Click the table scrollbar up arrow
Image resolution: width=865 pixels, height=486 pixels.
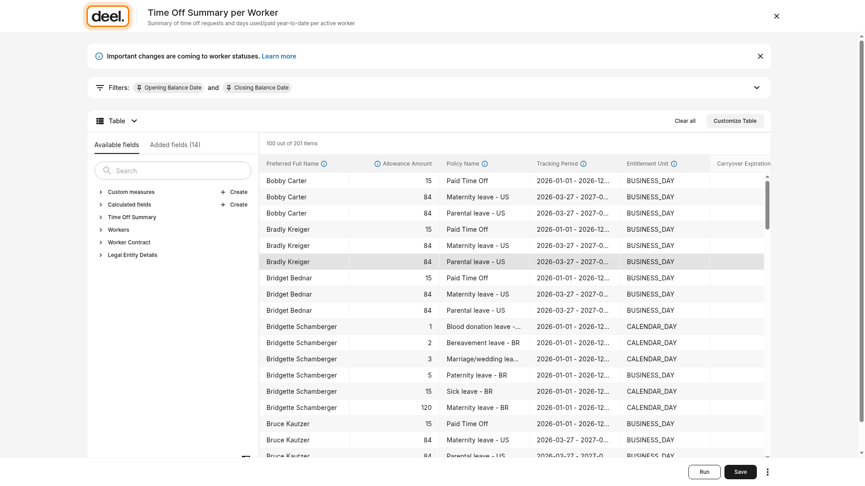click(x=767, y=177)
